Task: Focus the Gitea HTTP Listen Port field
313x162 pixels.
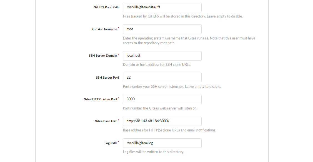Action: point(162,99)
